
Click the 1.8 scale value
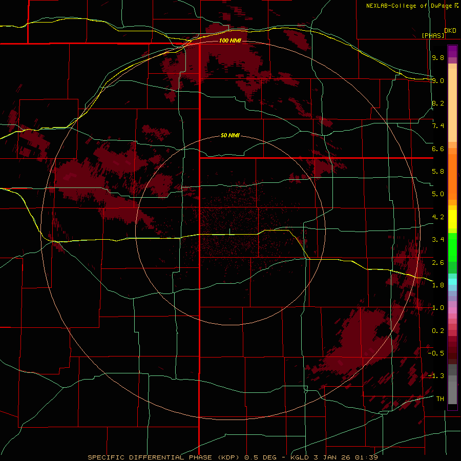click(x=438, y=285)
